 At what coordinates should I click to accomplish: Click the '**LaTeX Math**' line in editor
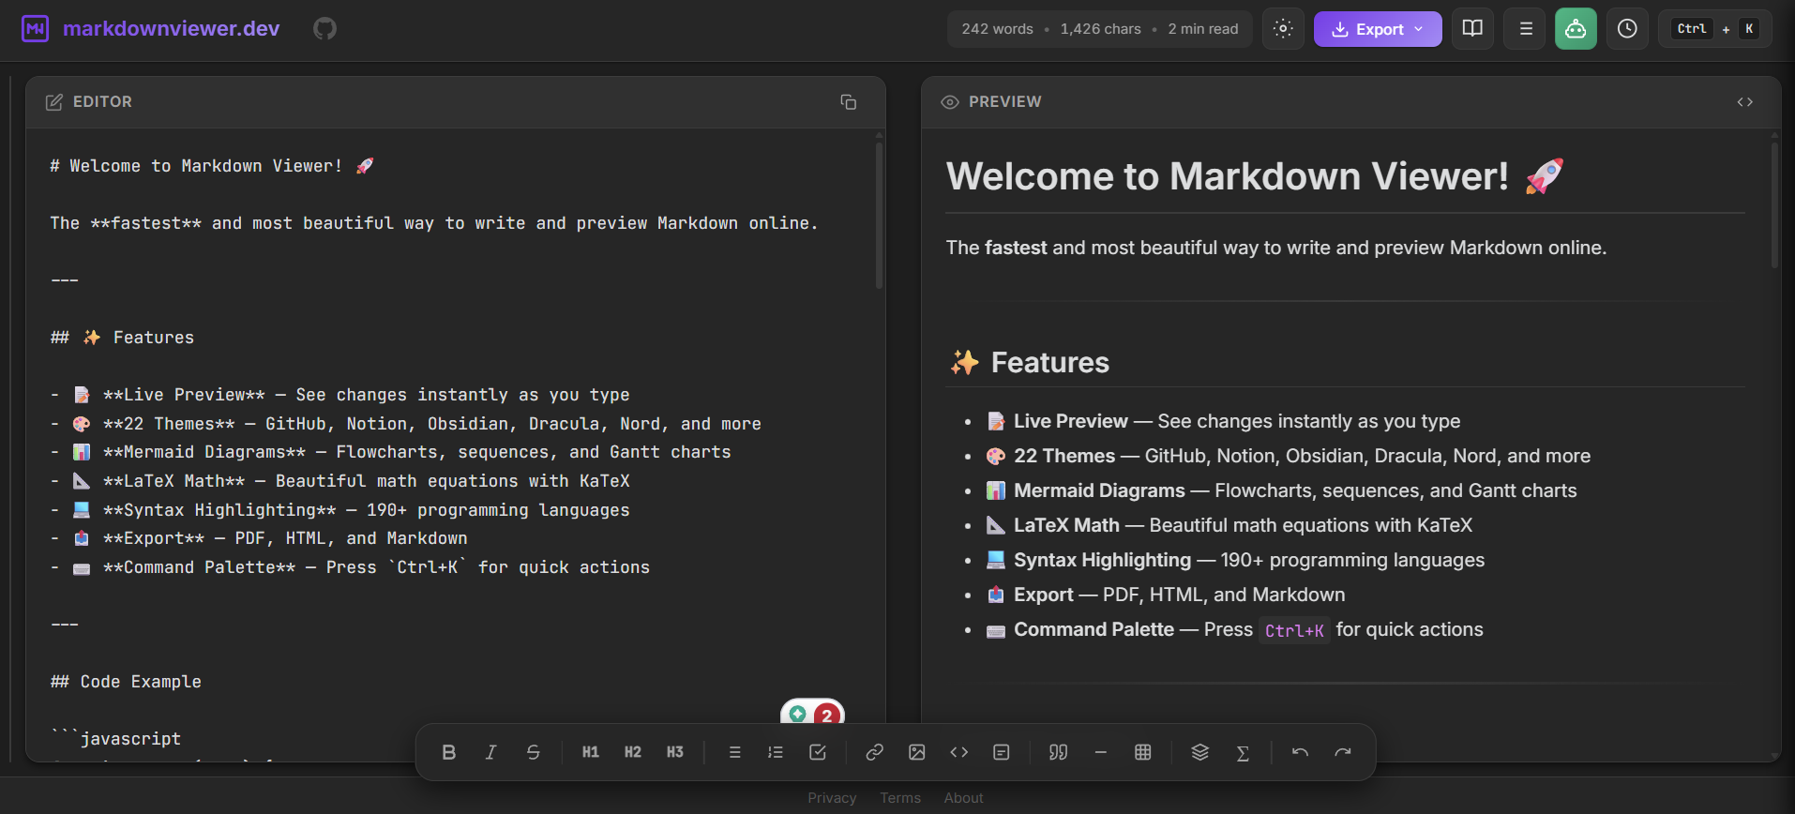click(x=339, y=481)
